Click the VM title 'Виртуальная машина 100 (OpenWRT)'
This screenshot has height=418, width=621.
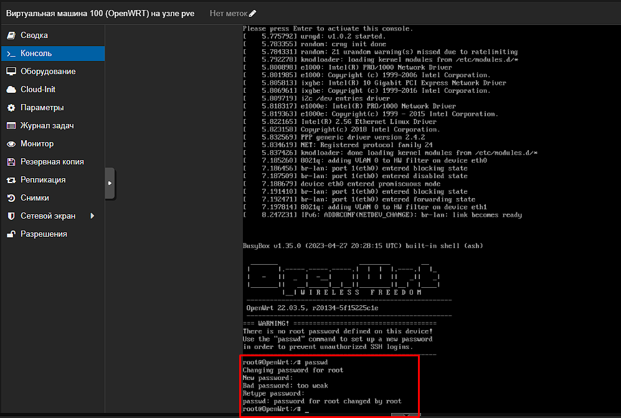(78, 14)
